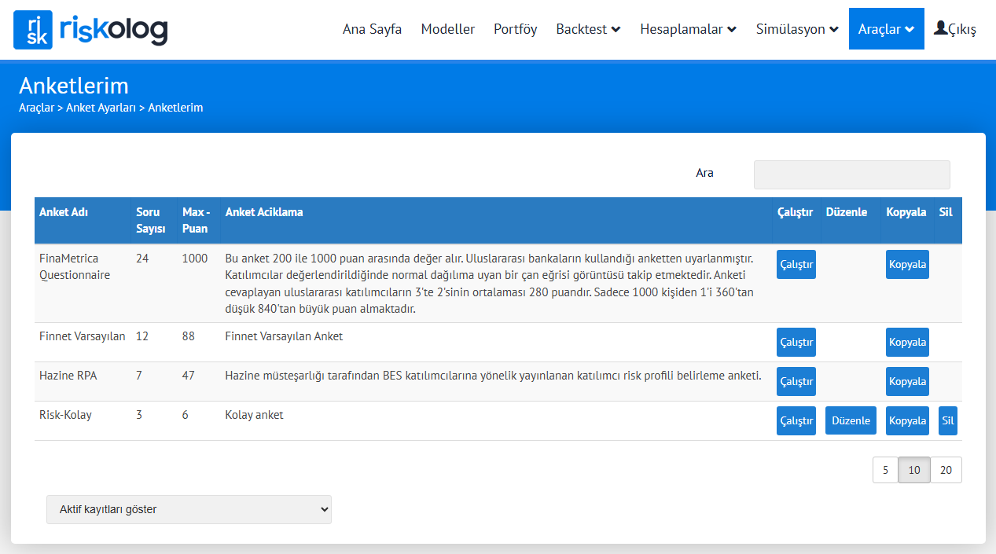The width and height of the screenshot is (996, 554).
Task: Click max score value 47
Action: point(189,376)
